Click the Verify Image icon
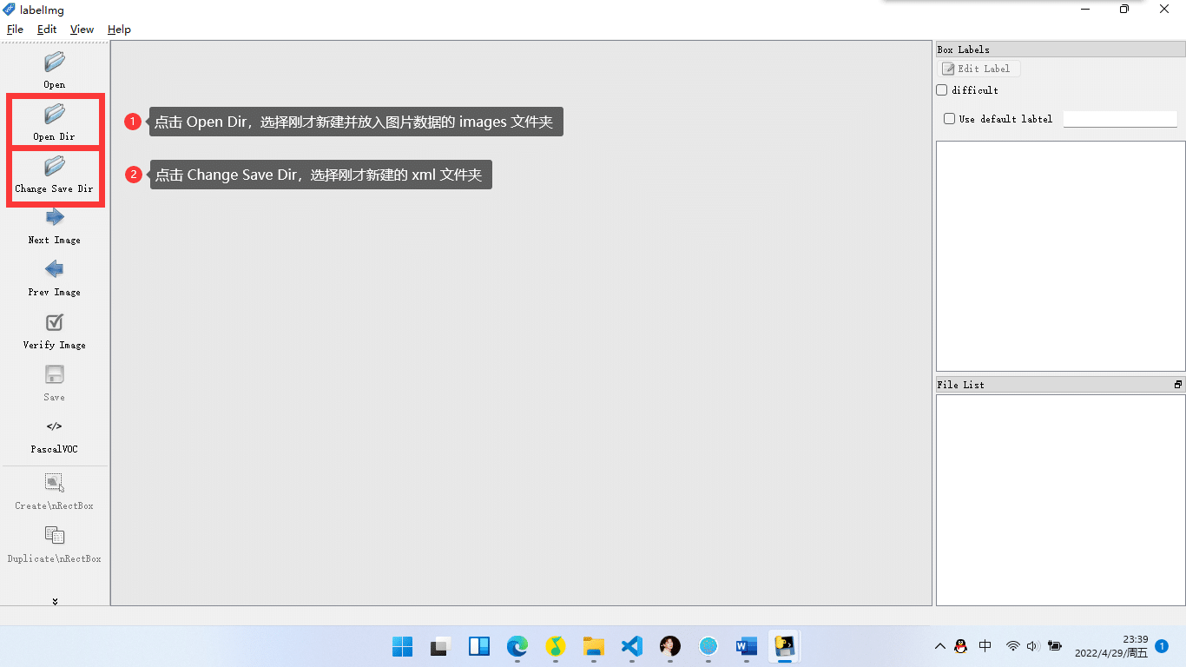Viewport: 1186px width, 667px height. click(55, 322)
